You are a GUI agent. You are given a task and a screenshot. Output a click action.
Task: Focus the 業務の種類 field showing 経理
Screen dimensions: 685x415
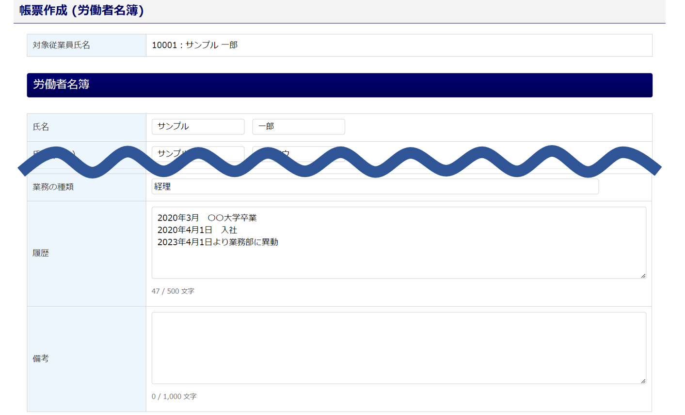click(x=375, y=187)
